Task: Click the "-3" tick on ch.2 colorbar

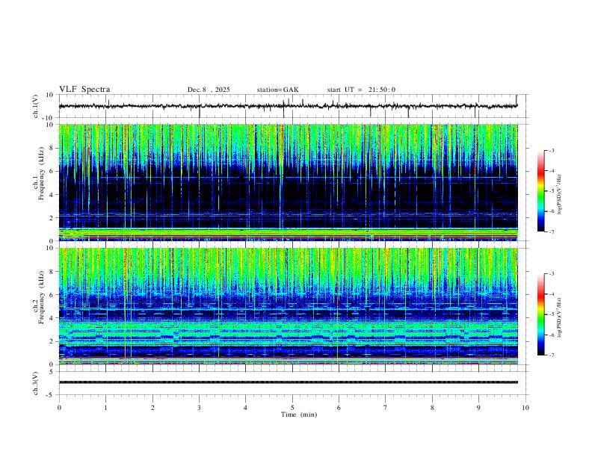Action: click(552, 274)
